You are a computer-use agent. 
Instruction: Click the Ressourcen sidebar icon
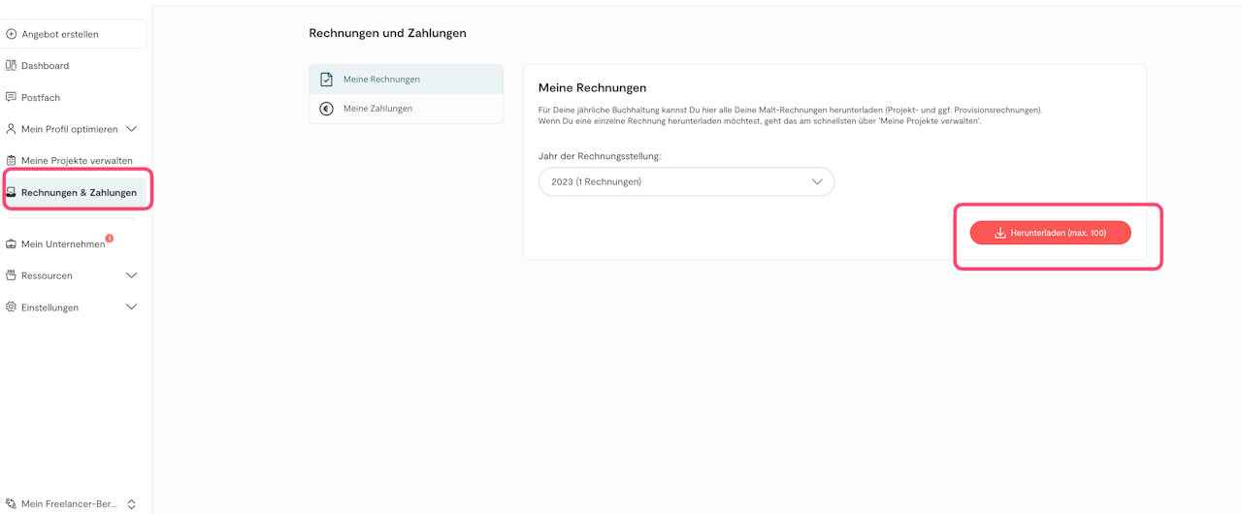12,275
